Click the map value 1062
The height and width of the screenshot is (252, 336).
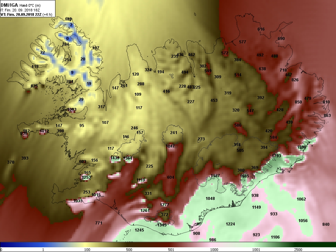(301, 199)
